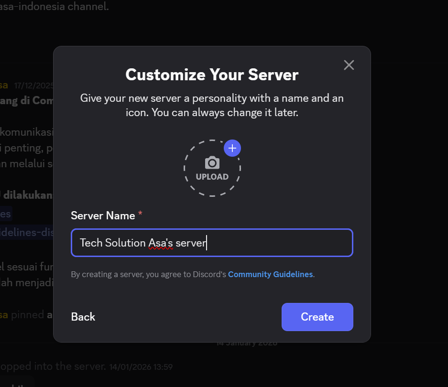Click the word Tech in server name

90,243
